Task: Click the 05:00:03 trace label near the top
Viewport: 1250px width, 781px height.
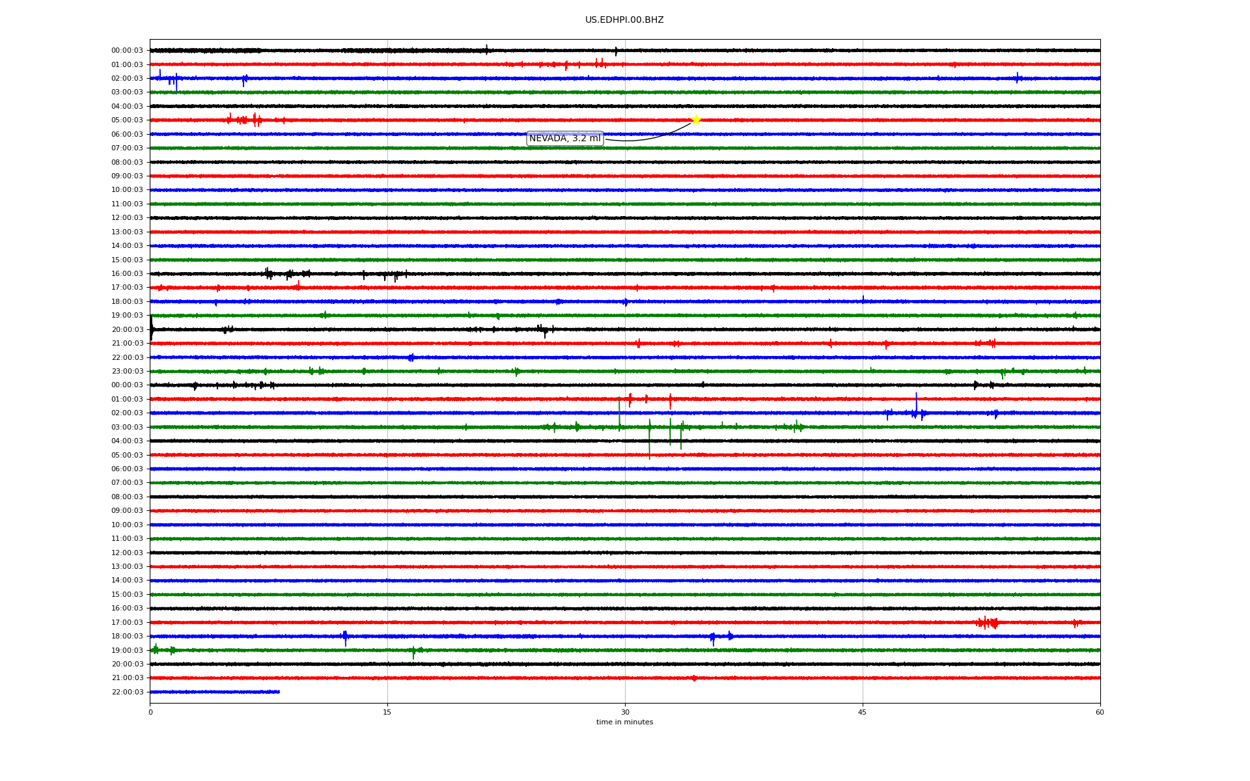Action: click(x=127, y=120)
